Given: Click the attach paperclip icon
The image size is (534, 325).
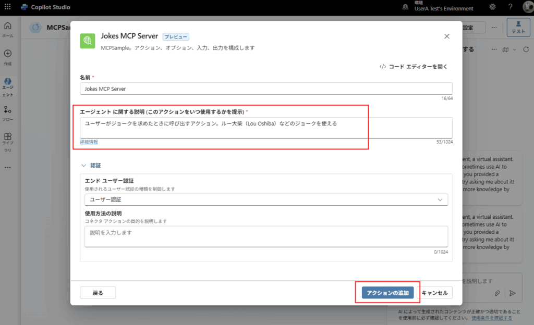Looking at the screenshot, I should click(x=497, y=293).
